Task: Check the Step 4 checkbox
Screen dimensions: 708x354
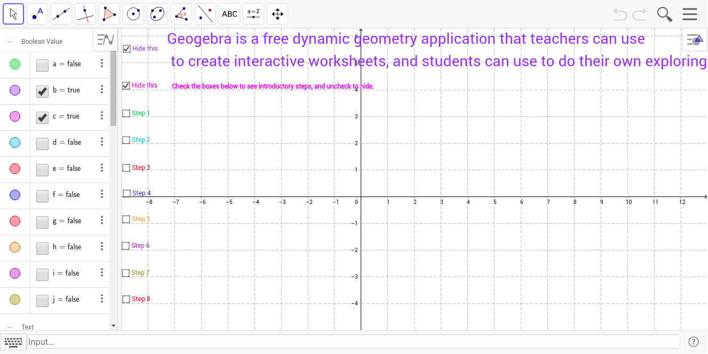Action: [x=126, y=193]
